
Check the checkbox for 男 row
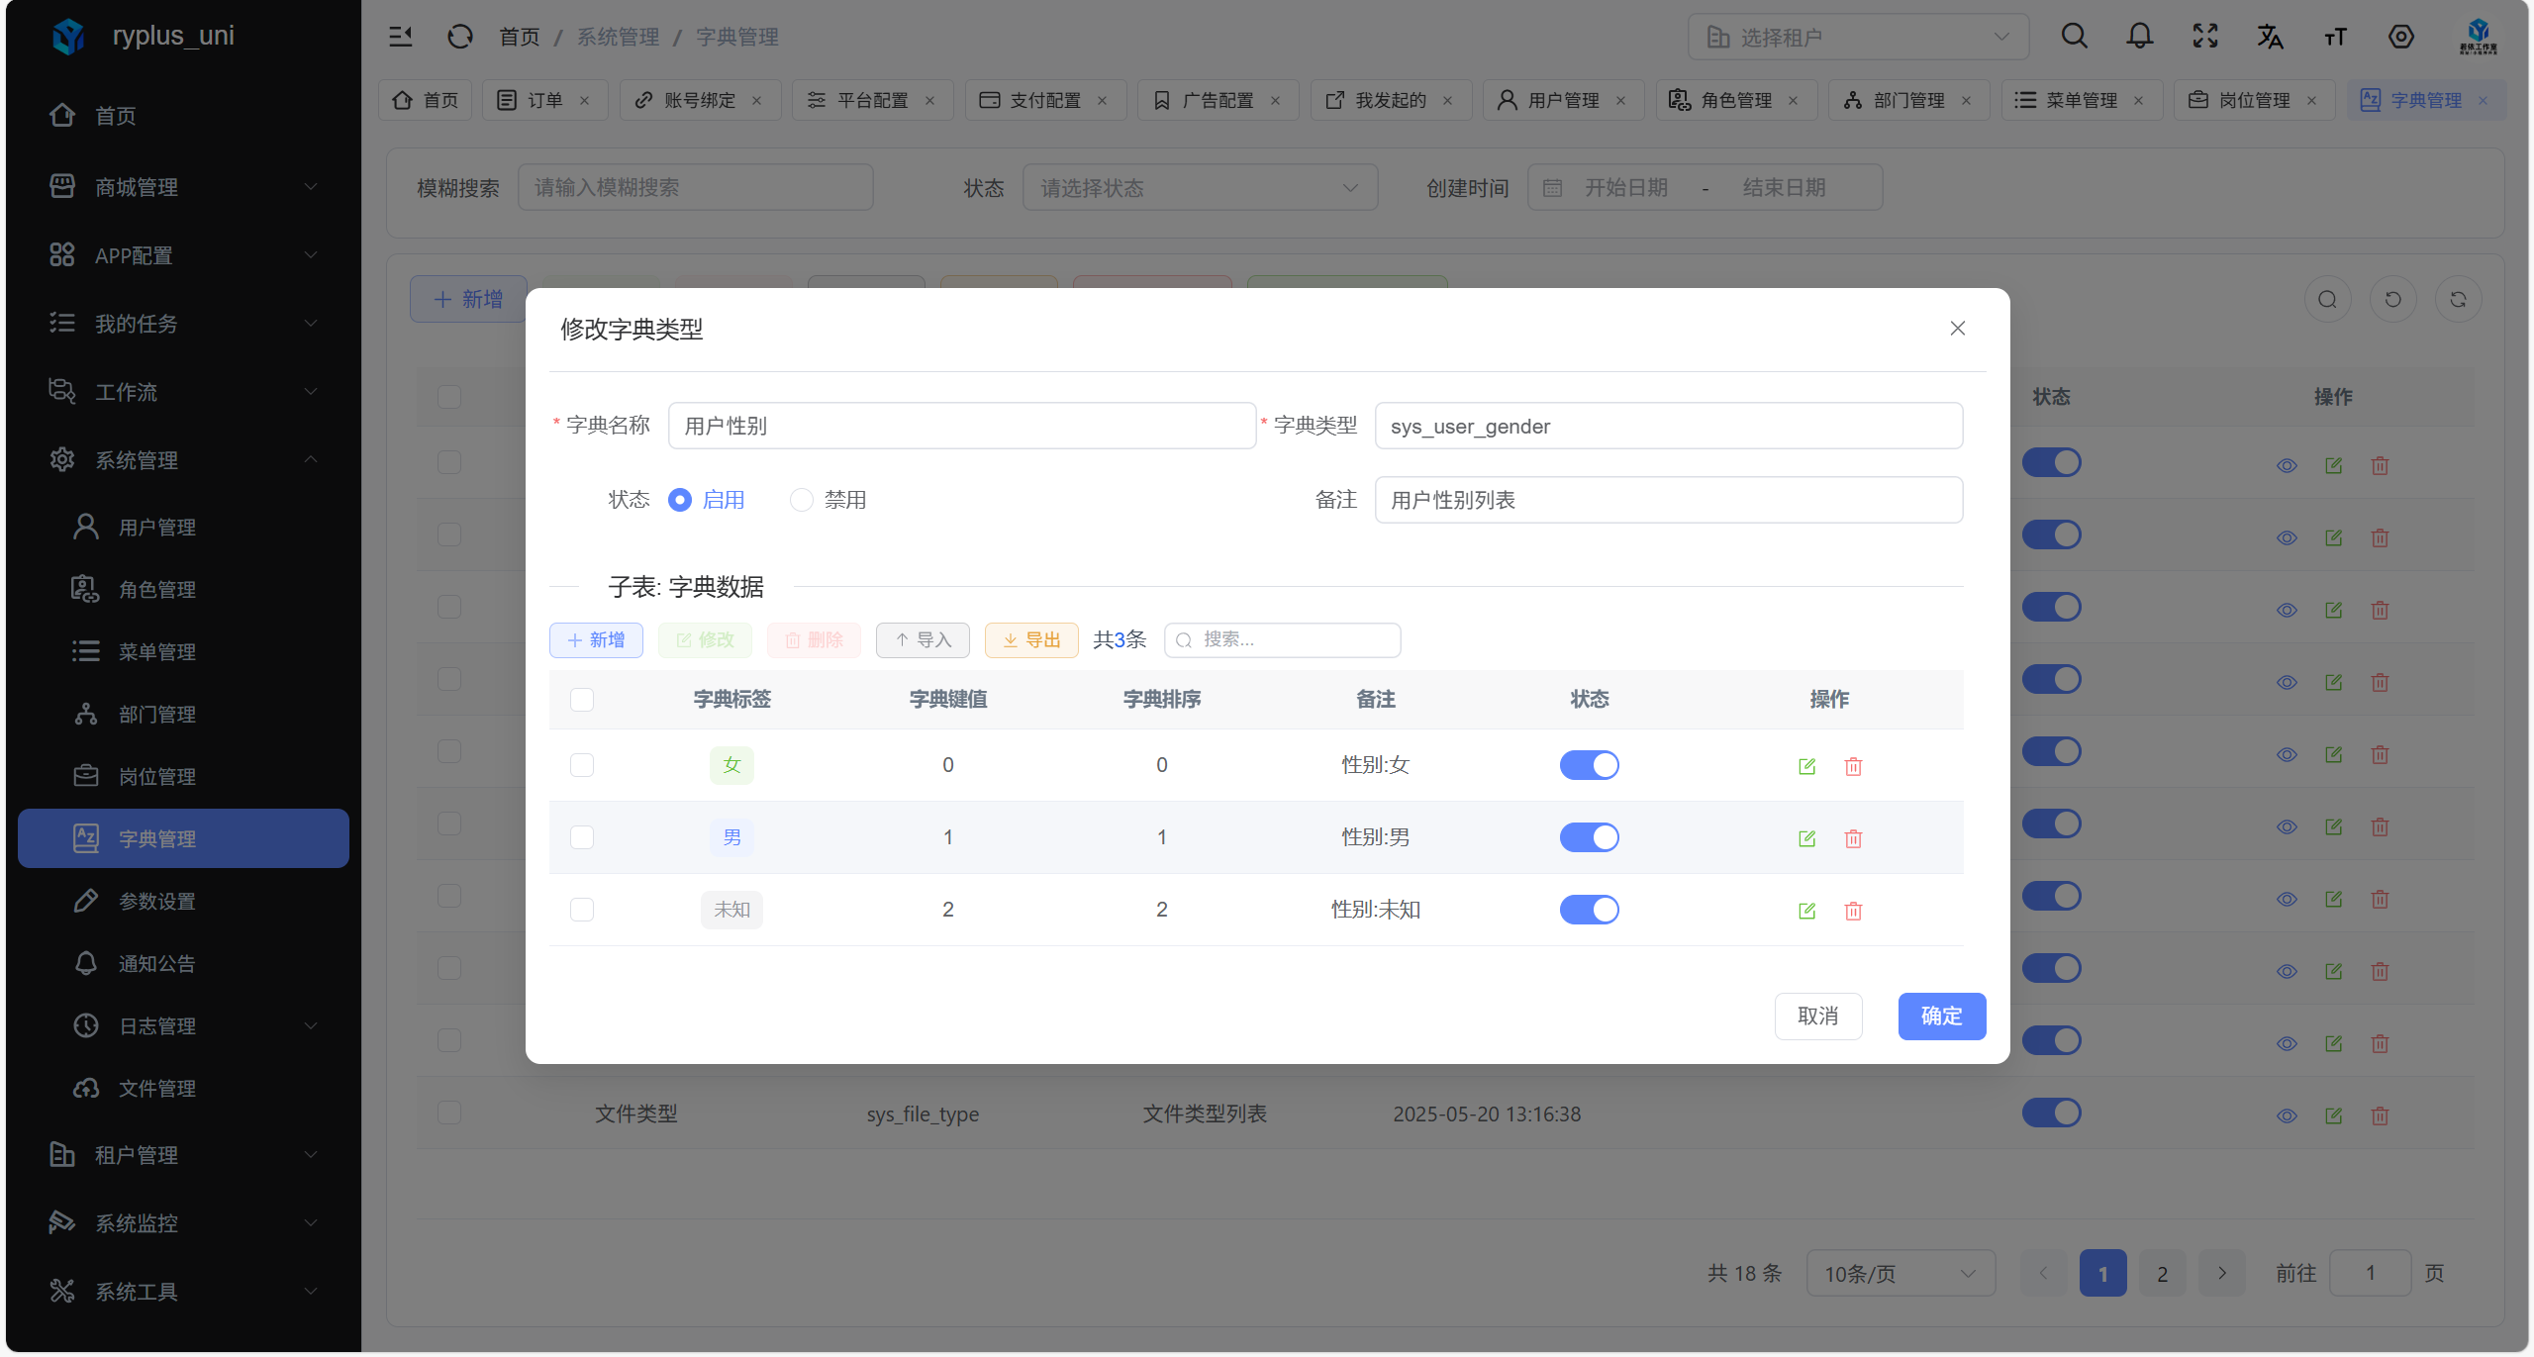coord(582,837)
